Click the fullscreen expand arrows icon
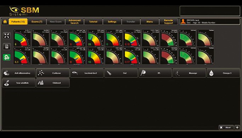This screenshot has width=242, height=138. [x=7, y=36]
